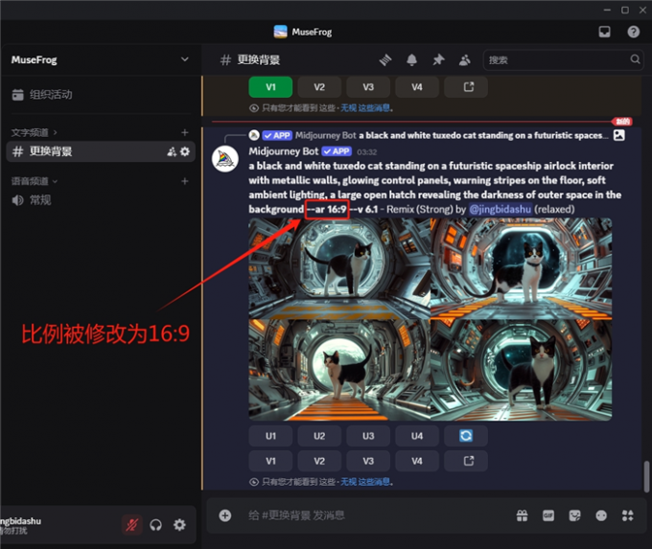Open pinned messages pin icon
The width and height of the screenshot is (652, 549).
[438, 60]
